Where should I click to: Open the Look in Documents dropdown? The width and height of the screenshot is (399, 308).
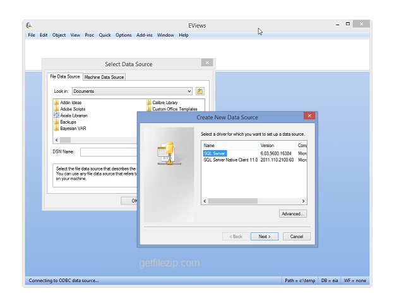pyautogui.click(x=133, y=91)
